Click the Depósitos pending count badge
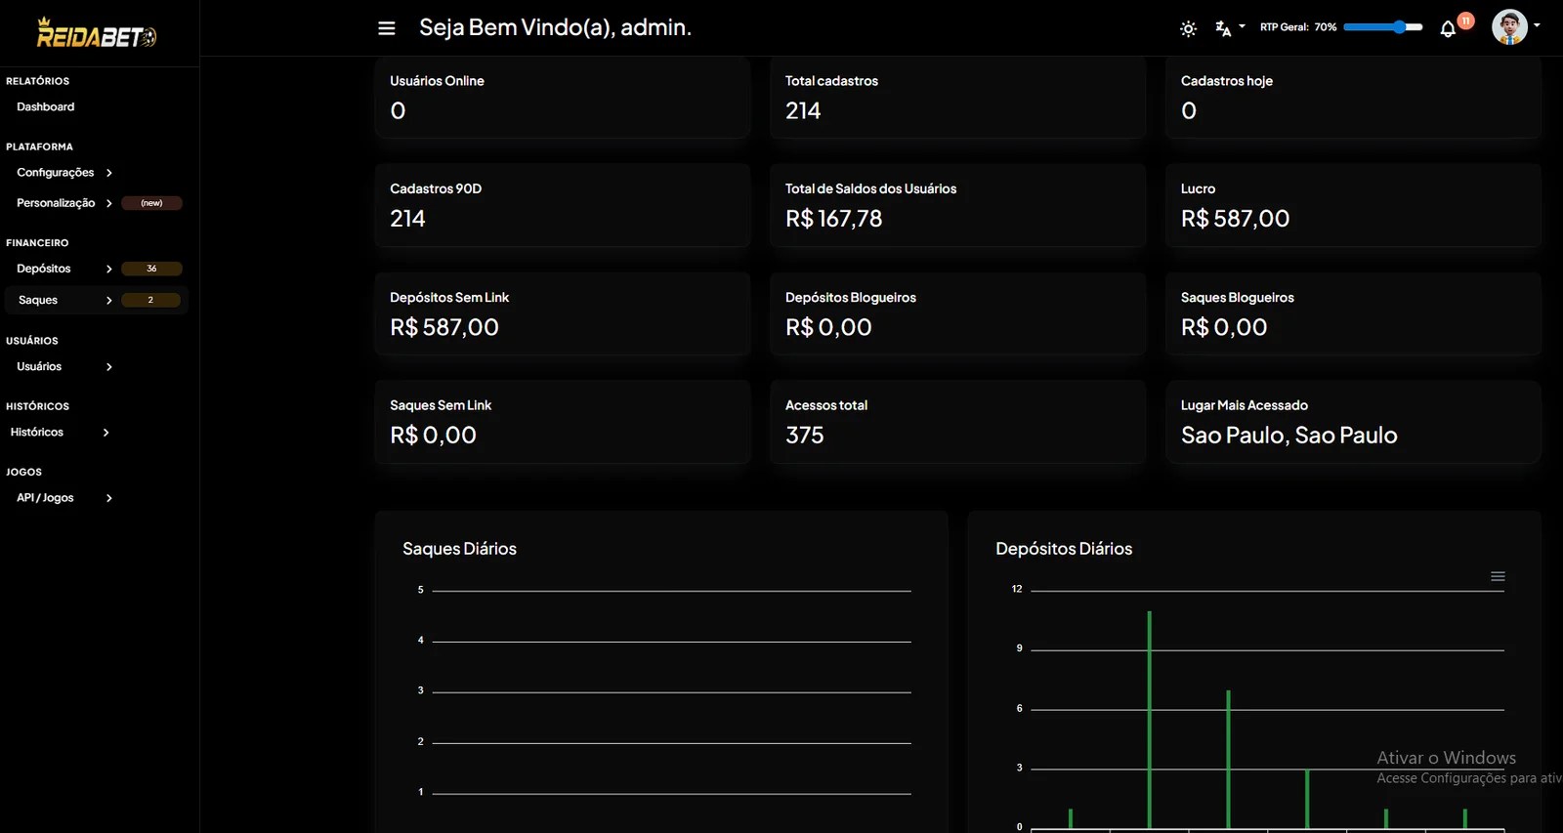 tap(151, 269)
